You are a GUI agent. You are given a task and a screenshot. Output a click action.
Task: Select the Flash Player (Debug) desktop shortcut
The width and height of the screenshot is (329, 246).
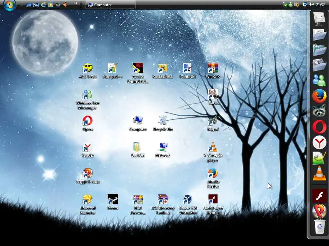pos(213,205)
